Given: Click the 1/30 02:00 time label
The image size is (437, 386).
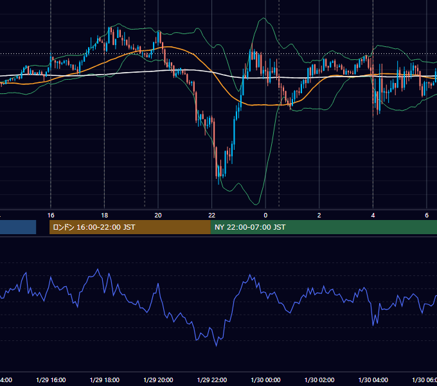Looking at the screenshot, I should [319, 380].
